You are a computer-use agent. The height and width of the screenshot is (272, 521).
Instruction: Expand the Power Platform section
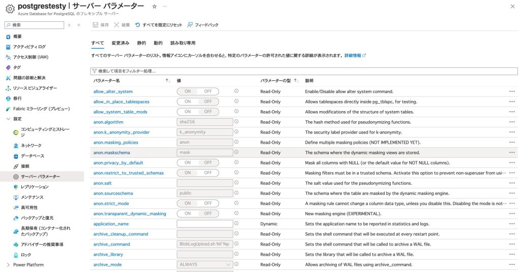click(x=8, y=265)
